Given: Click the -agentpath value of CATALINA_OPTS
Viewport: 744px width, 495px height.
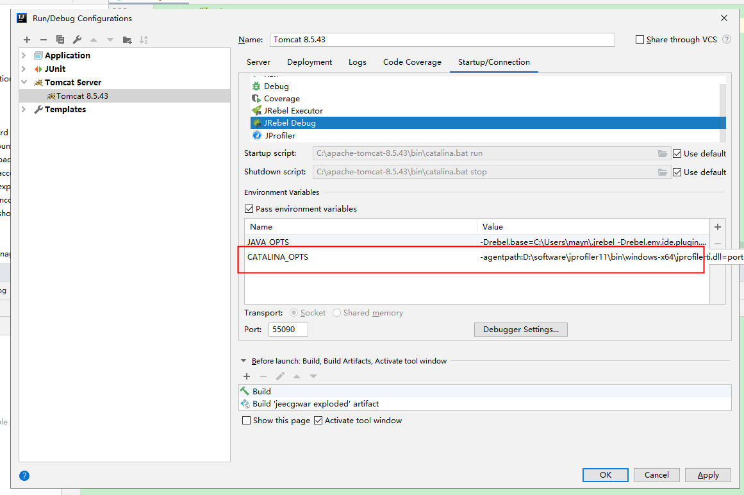Looking at the screenshot, I should click(x=593, y=257).
